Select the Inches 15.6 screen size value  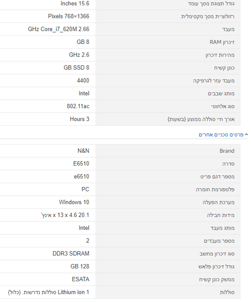(x=75, y=3)
